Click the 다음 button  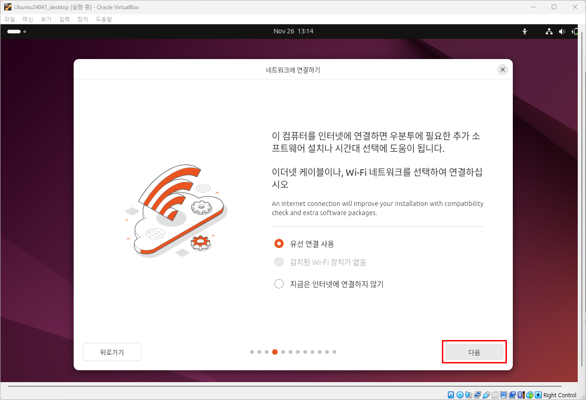tap(474, 352)
